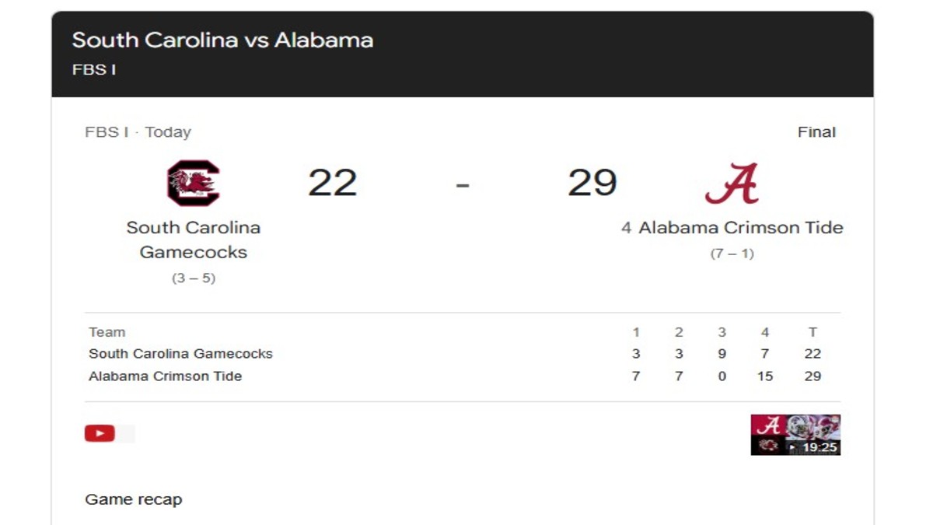The image size is (933, 525).
Task: Click the Final game status label
Action: click(816, 132)
